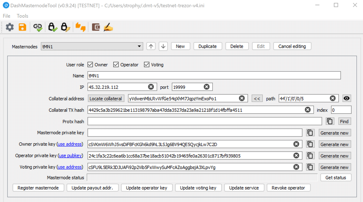The image size is (363, 202).
Task: Click the check connection link icon
Action: point(38,27)
